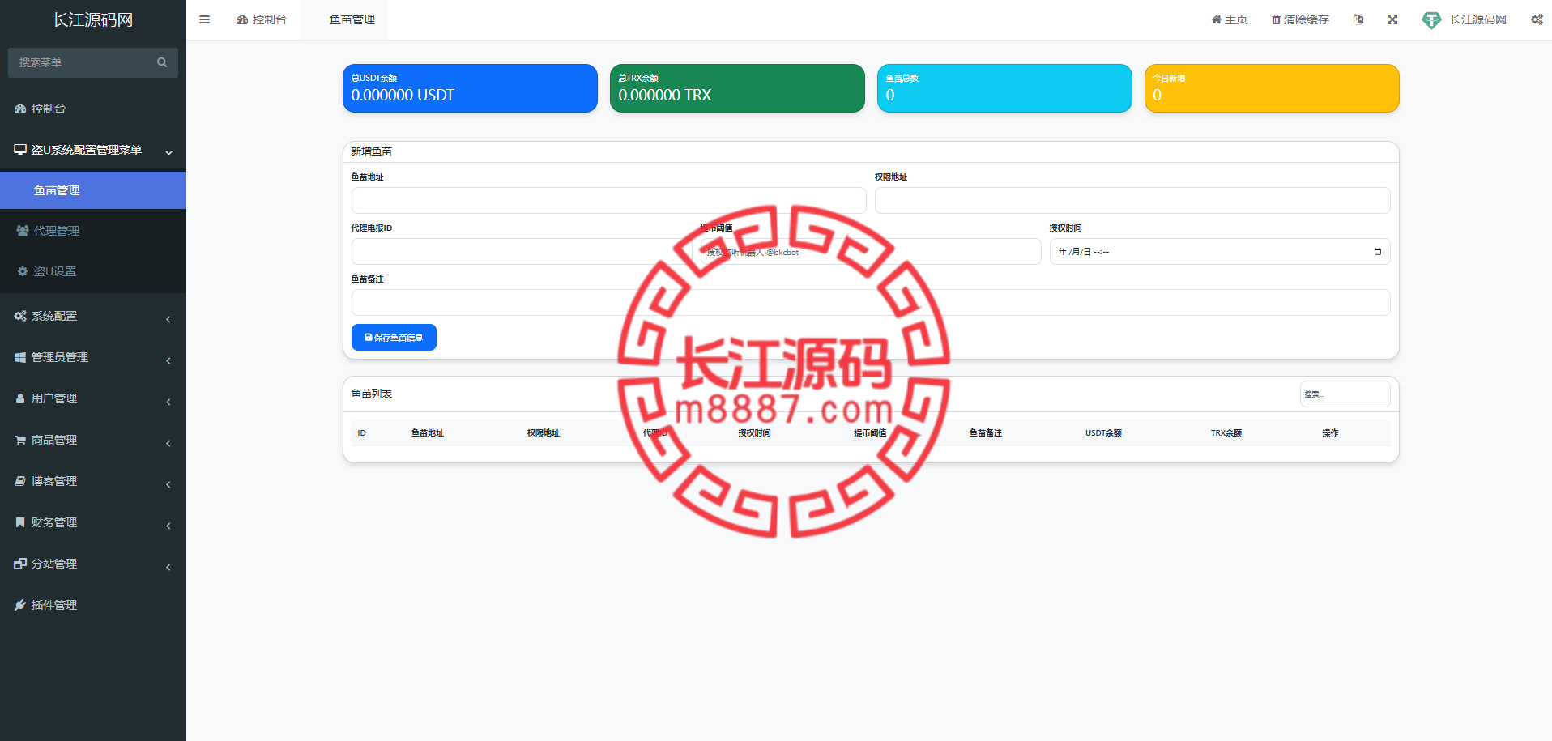1552x741 pixels.
Task: Focus the 鱼苗列表 search box
Action: point(1345,394)
